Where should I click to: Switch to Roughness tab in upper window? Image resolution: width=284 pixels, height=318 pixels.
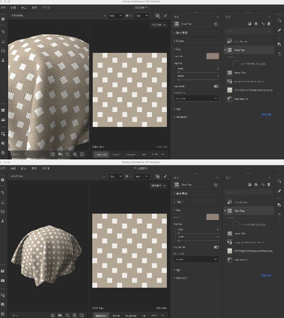pyautogui.click(x=131, y=154)
